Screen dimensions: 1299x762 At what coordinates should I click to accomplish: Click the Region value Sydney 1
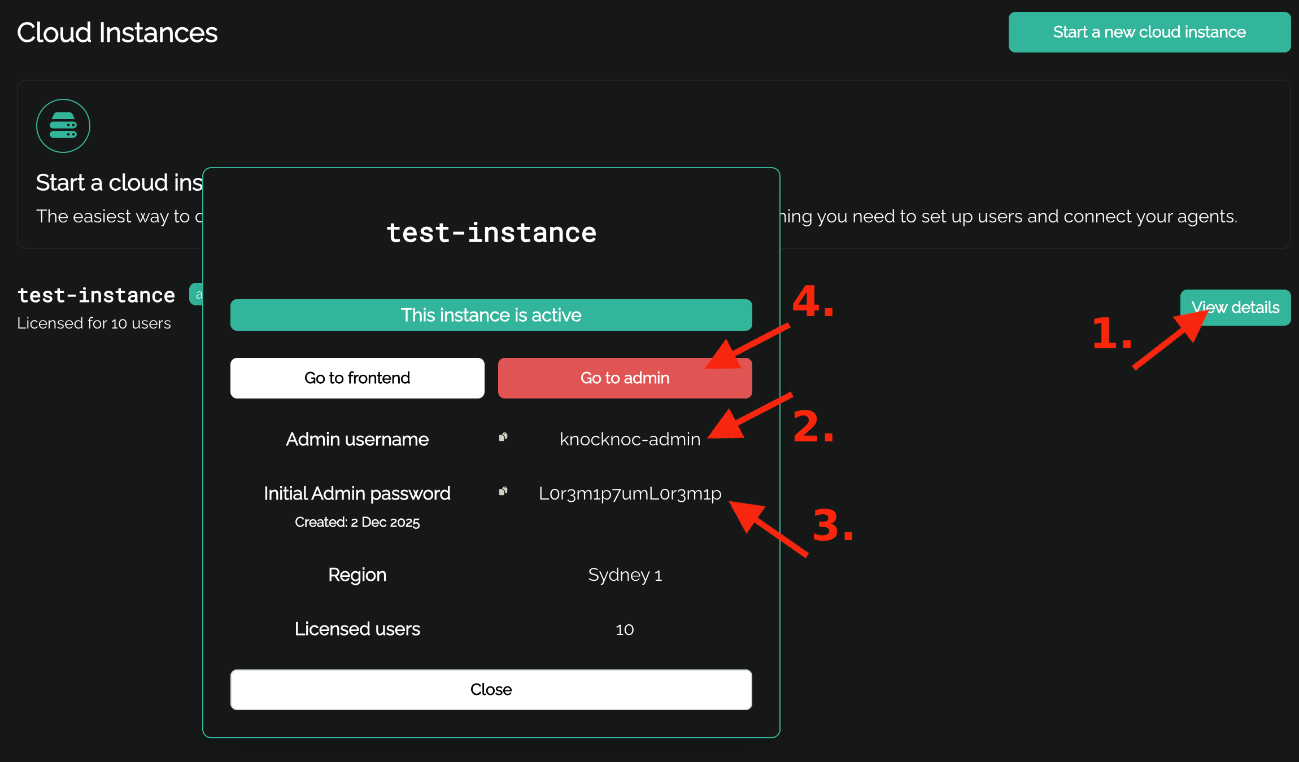coord(624,575)
